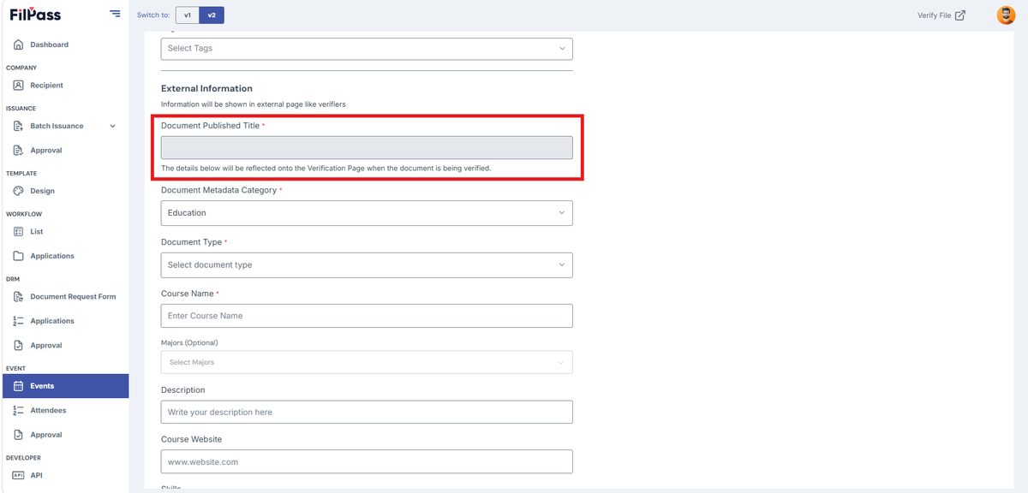Expand the Batch Issuance submenu chevron
The width and height of the screenshot is (1028, 493).
click(x=112, y=126)
